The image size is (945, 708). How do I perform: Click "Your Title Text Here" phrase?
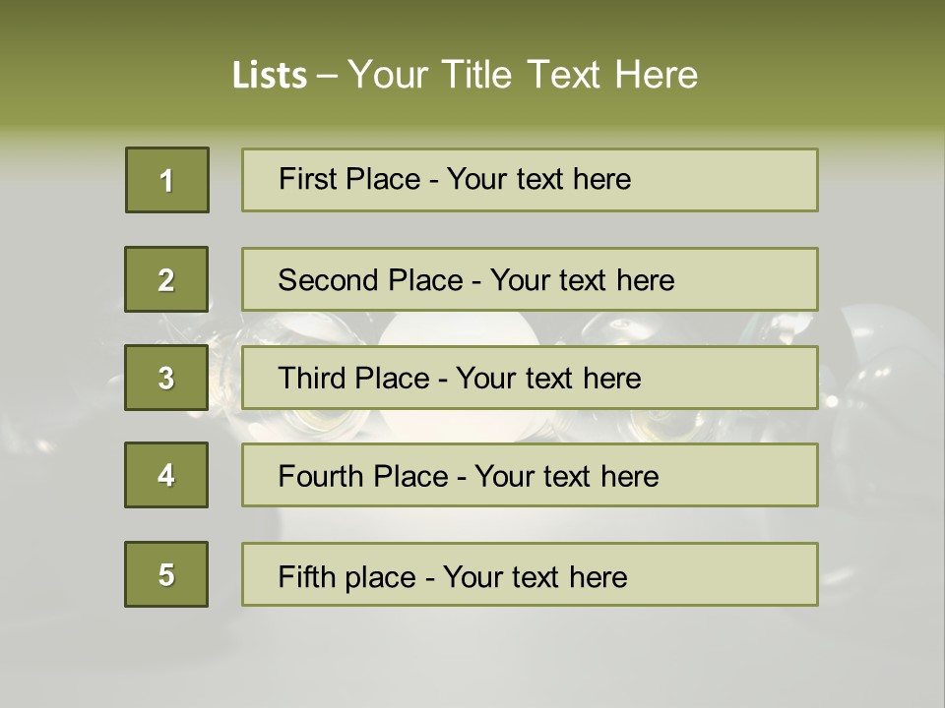tap(523, 75)
